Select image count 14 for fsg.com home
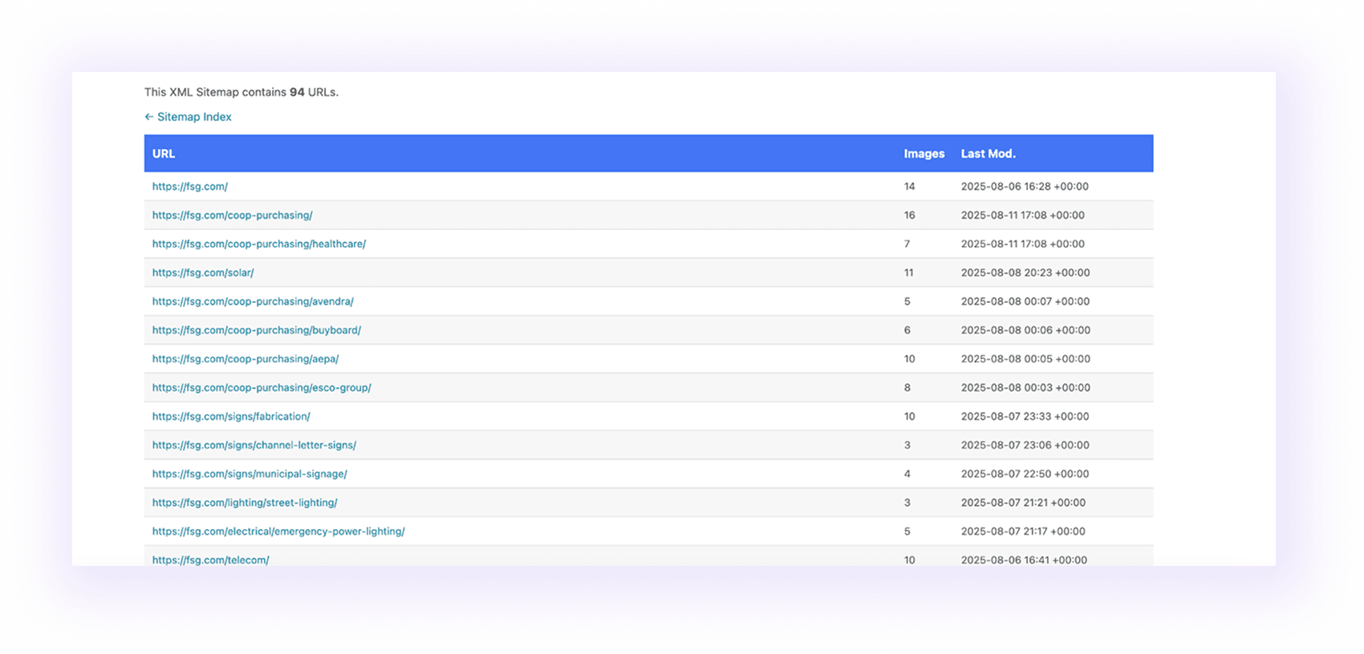This screenshot has width=1364, height=654. (909, 187)
